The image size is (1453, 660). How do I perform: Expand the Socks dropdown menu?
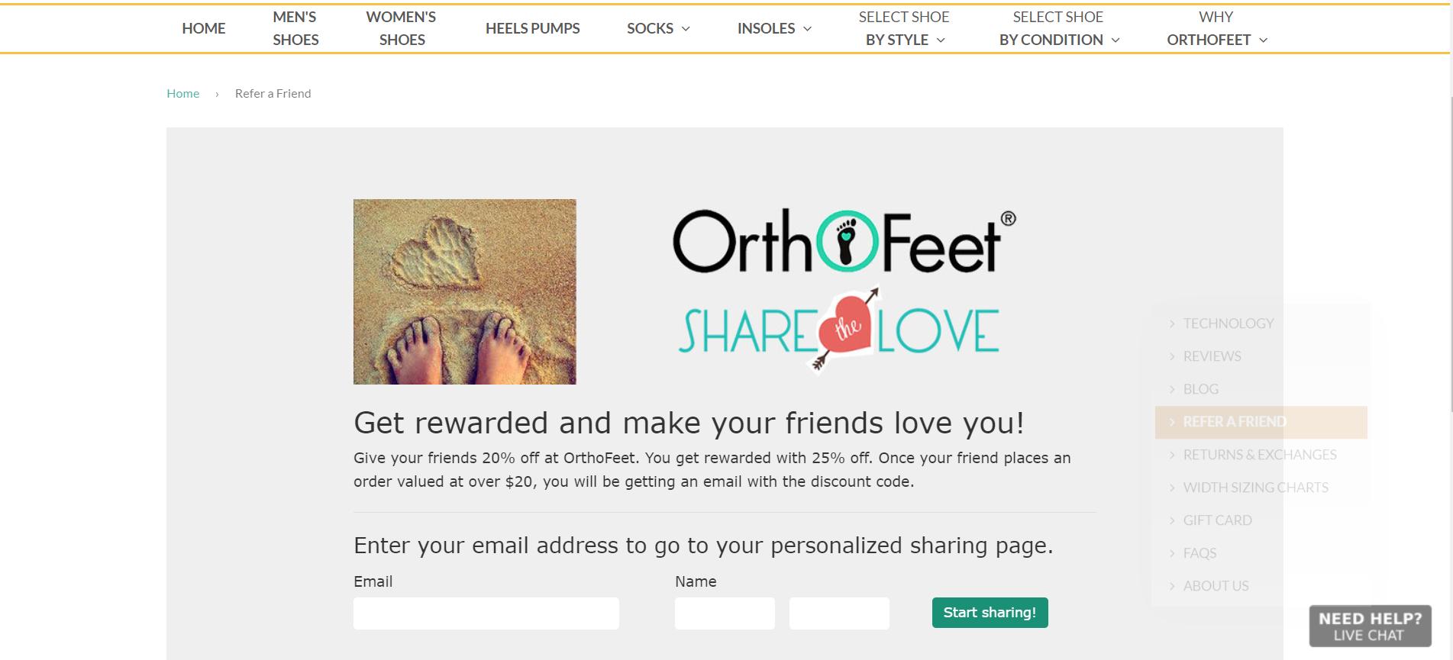tap(658, 28)
